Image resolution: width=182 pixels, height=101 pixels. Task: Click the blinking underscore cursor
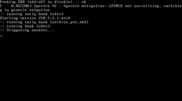pyautogui.click(x=1, y=36)
